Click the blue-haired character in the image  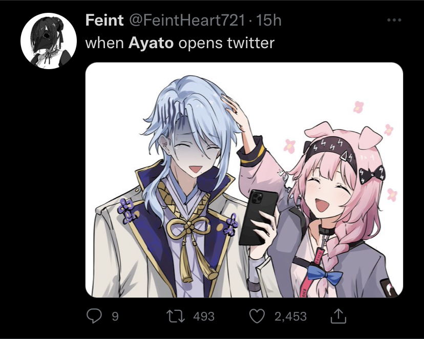[x=173, y=186]
